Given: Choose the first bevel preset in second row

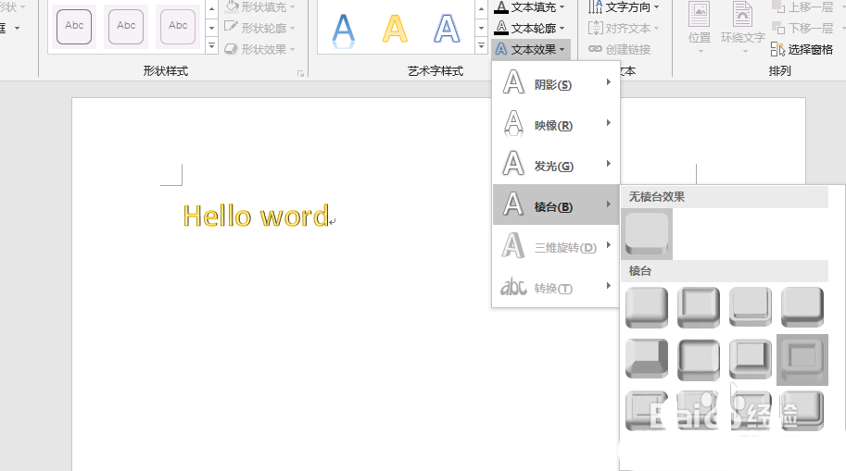Looking at the screenshot, I should coord(647,358).
